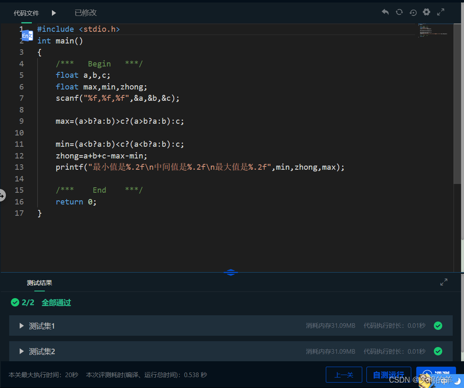Expand the 测试集1 result row
The height and width of the screenshot is (388, 464).
coord(21,326)
